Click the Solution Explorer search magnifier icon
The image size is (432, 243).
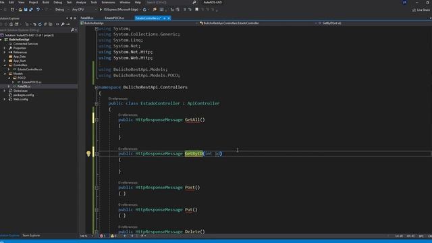pos(73,30)
